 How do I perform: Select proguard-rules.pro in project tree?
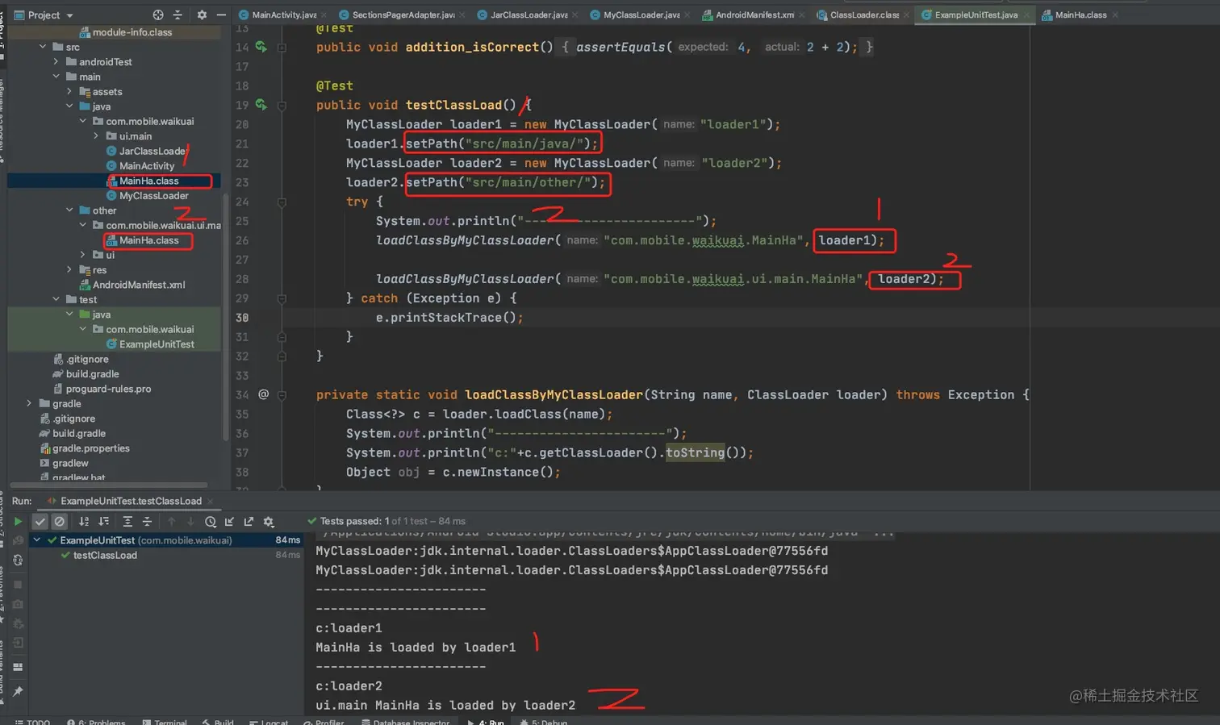102,389
